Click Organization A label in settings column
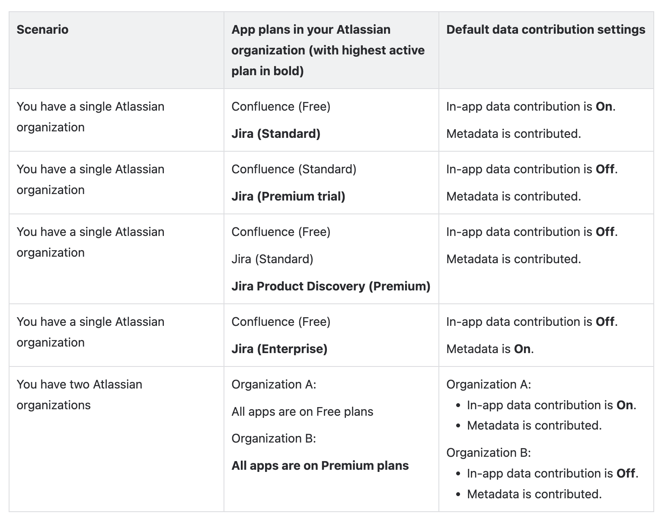Screen dimensions: 665x516 (489, 384)
